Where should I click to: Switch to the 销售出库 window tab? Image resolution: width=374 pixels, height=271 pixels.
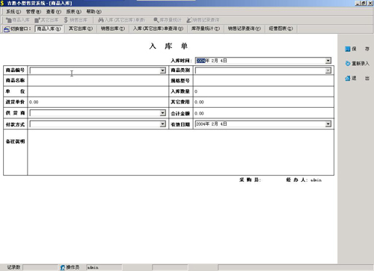tap(113, 28)
